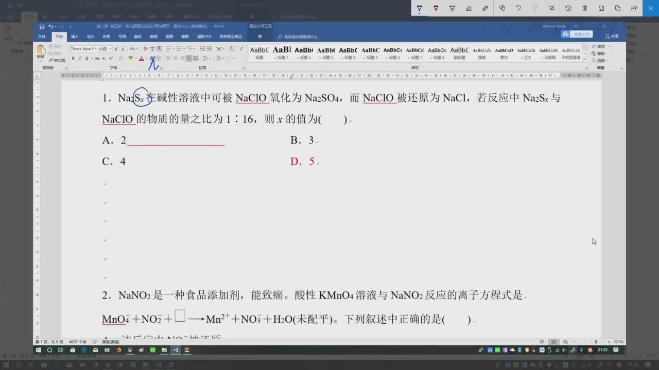Switch to 布局 (Layout) ribbon tab
659x370 pixels.
[x=106, y=36]
